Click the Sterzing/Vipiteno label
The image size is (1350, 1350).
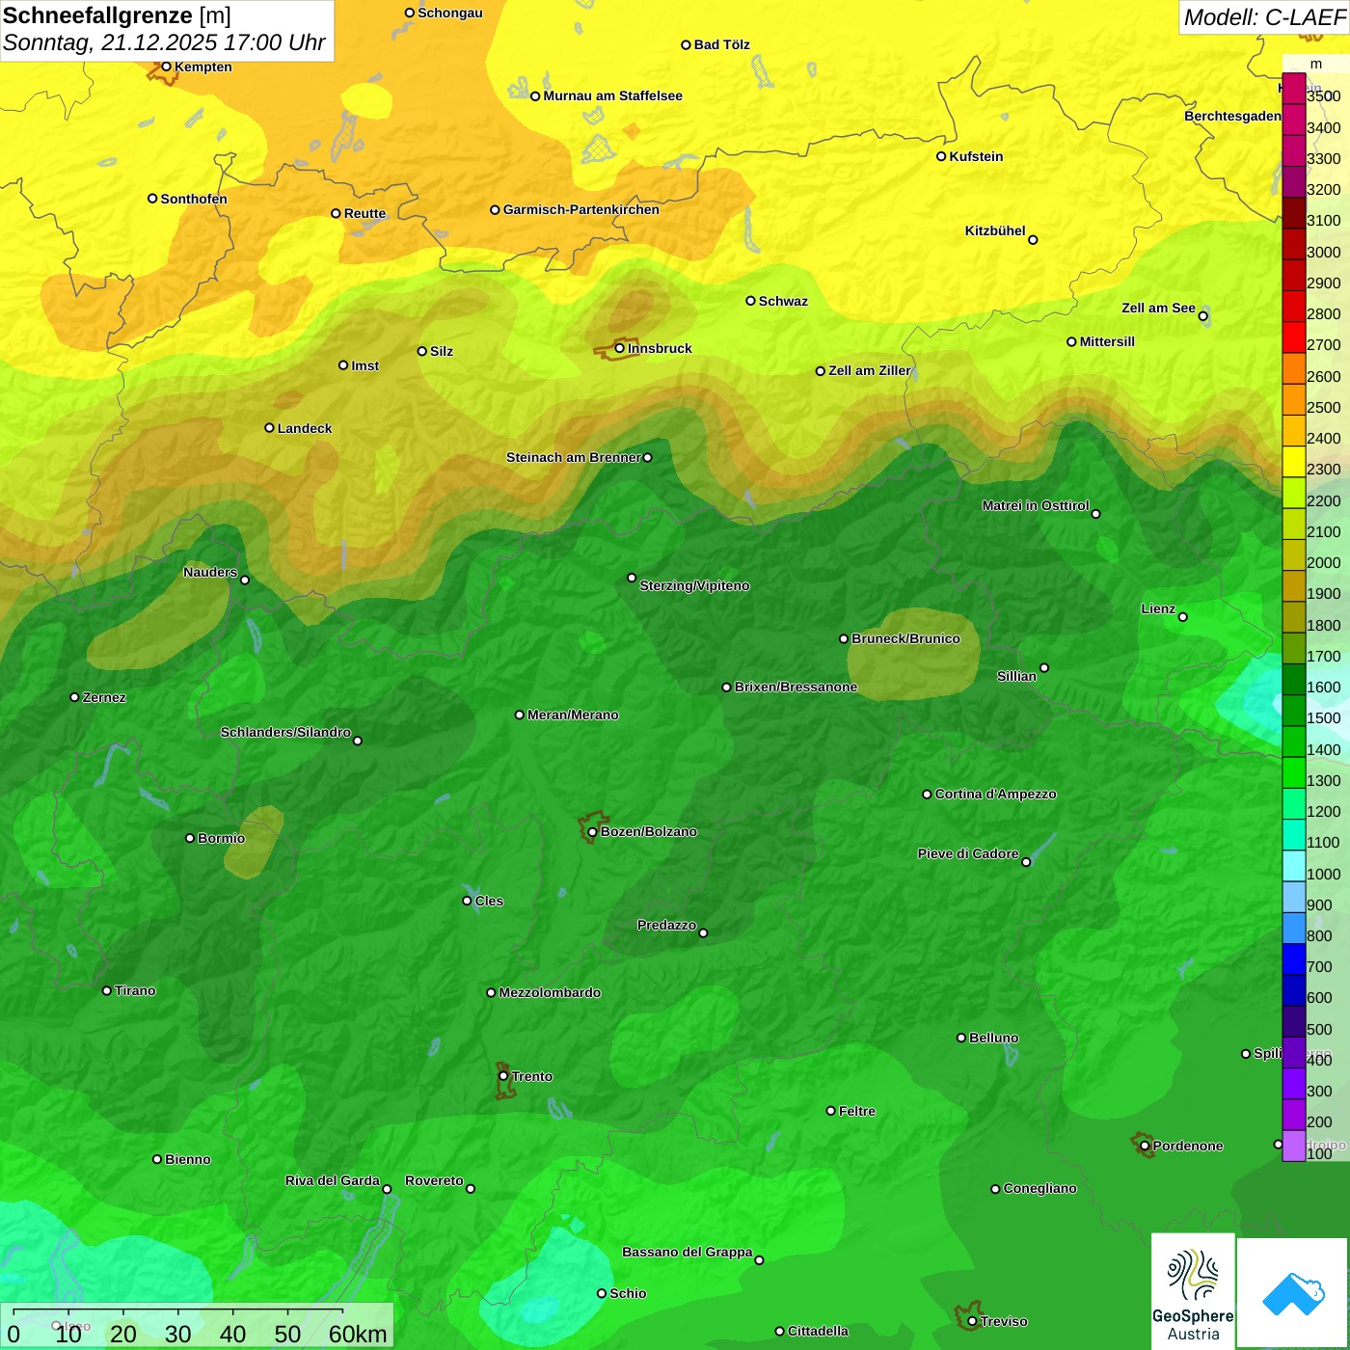click(x=694, y=585)
